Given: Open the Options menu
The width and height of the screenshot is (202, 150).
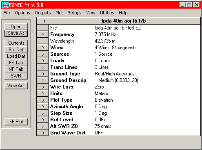Looking at the screenshot, I should tap(22, 13).
